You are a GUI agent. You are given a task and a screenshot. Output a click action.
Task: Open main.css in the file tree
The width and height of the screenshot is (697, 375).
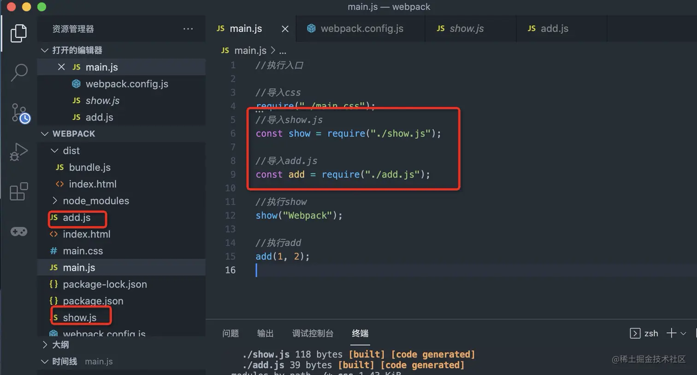(x=122, y=251)
